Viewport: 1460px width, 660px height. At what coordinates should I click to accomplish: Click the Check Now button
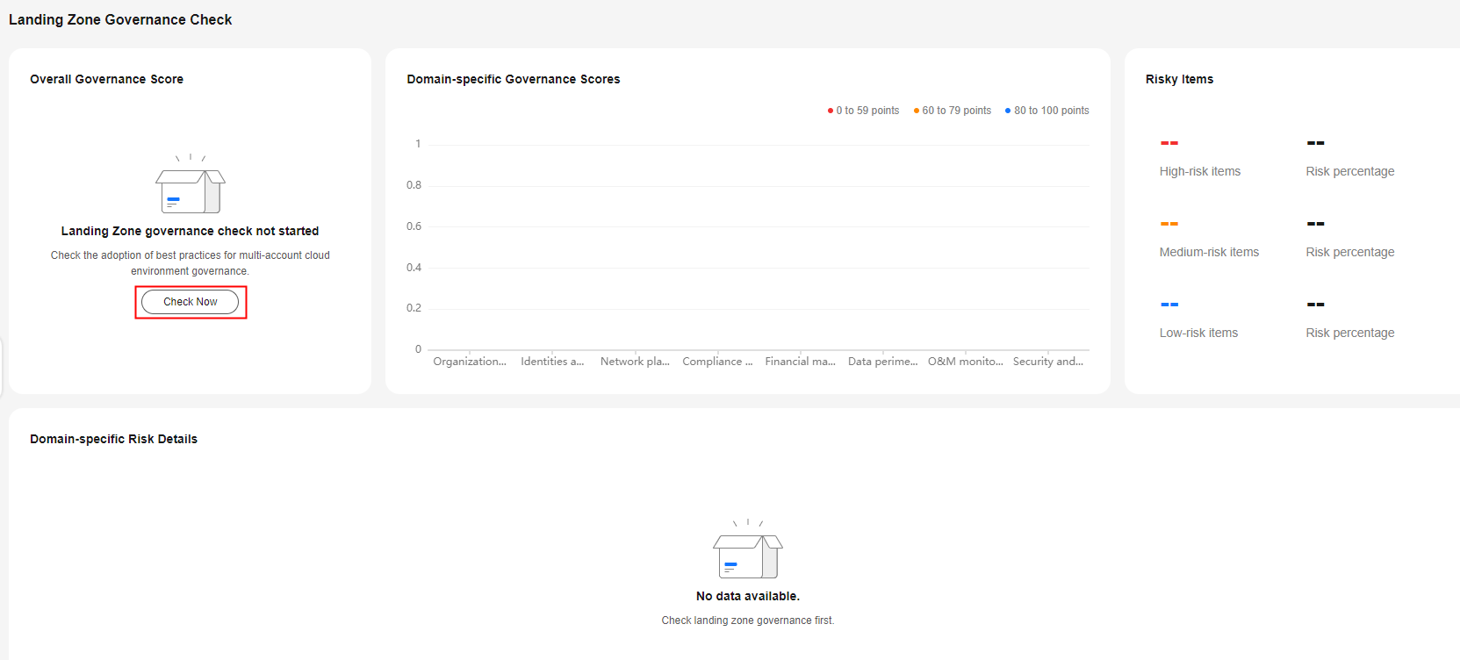[191, 302]
